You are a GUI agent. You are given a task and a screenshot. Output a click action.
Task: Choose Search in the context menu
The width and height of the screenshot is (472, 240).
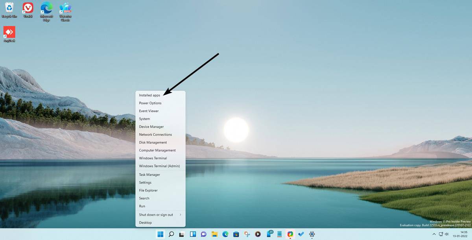click(x=160, y=198)
